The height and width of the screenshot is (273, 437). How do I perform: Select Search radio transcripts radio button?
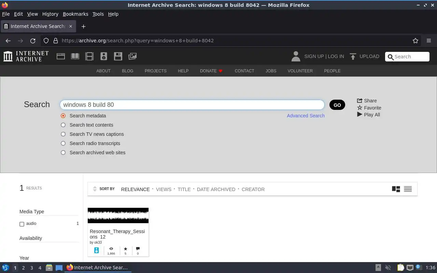click(63, 143)
